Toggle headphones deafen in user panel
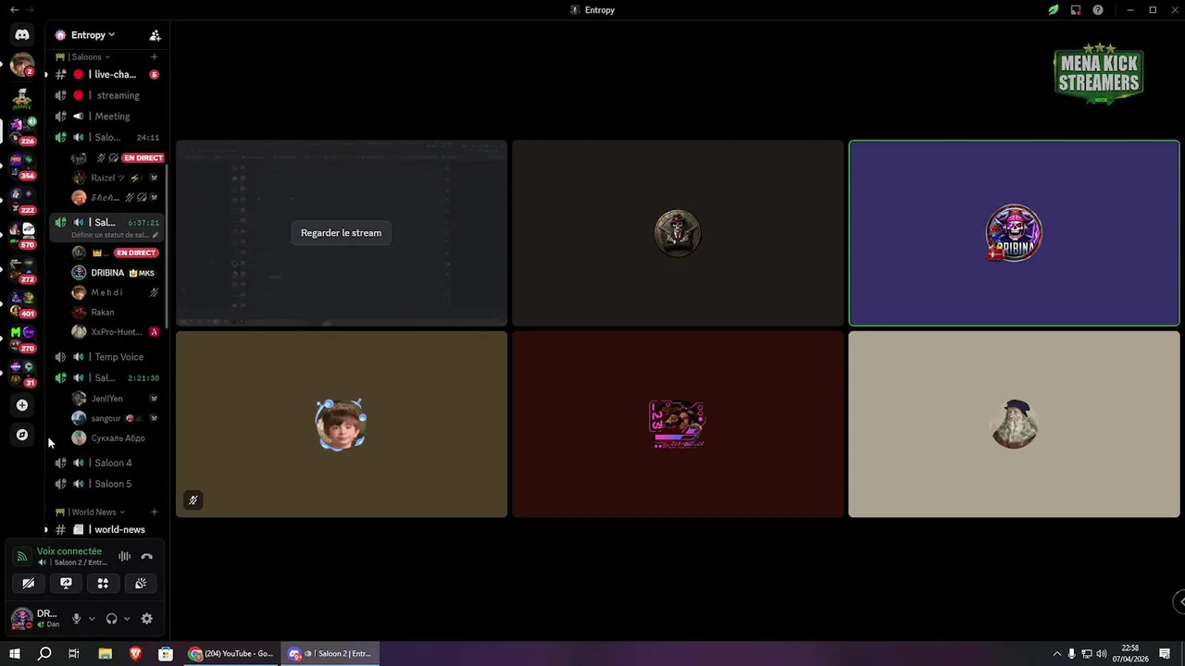The height and width of the screenshot is (666, 1185). click(x=112, y=619)
